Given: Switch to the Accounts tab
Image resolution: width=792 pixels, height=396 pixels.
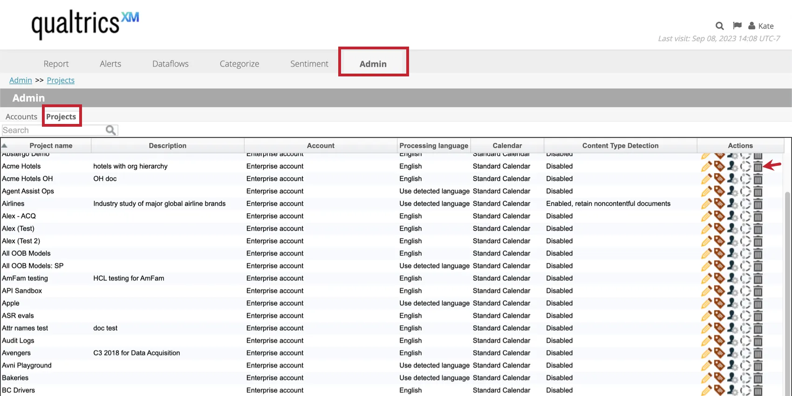Looking at the screenshot, I should pyautogui.click(x=21, y=116).
